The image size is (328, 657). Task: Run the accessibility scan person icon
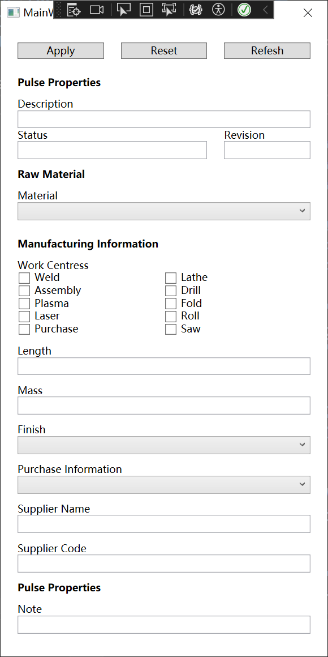(x=218, y=10)
